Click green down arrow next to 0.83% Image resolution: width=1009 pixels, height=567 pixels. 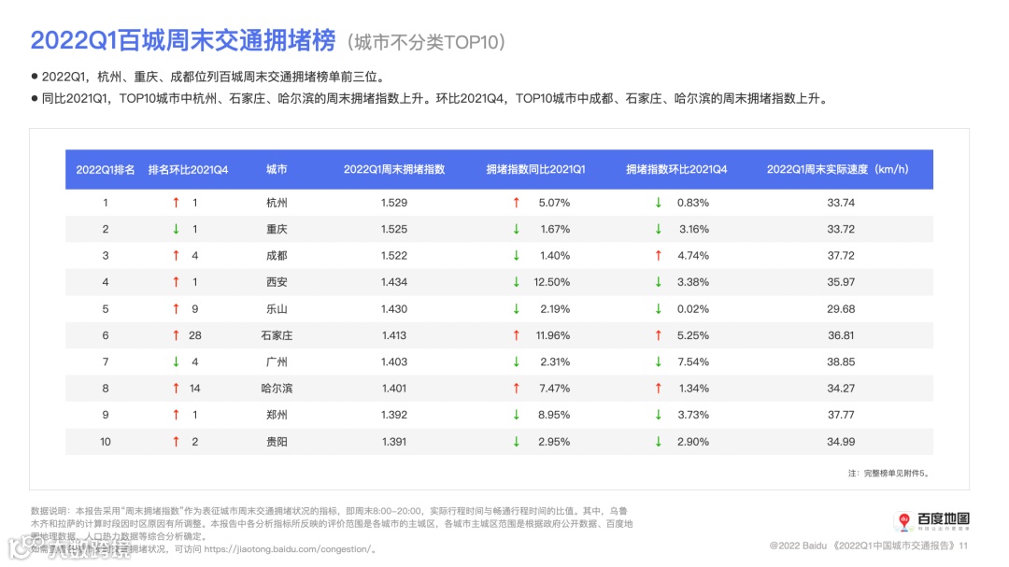pos(659,203)
